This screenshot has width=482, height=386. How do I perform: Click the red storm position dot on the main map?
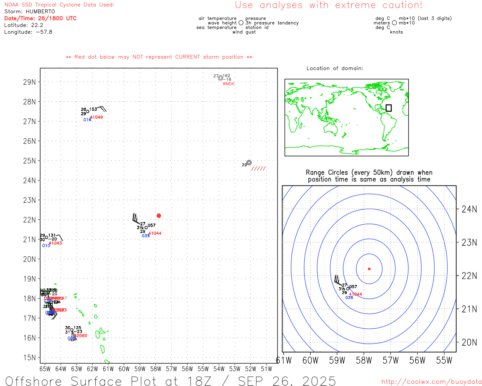[159, 216]
